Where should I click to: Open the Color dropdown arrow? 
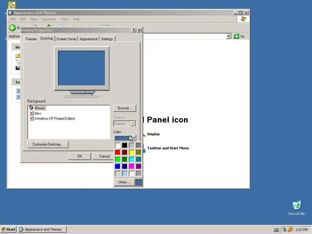click(x=134, y=138)
